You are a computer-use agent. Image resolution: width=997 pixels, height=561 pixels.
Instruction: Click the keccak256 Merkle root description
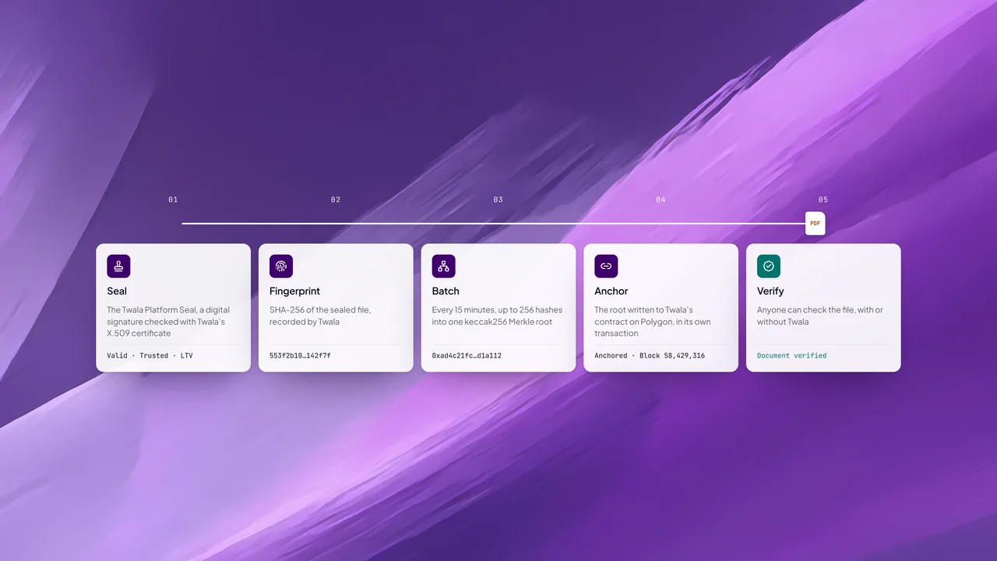pyautogui.click(x=497, y=316)
